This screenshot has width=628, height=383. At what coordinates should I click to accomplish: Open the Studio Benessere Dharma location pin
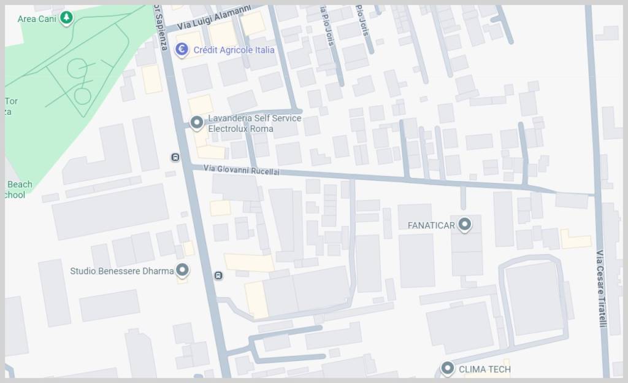[x=182, y=270]
